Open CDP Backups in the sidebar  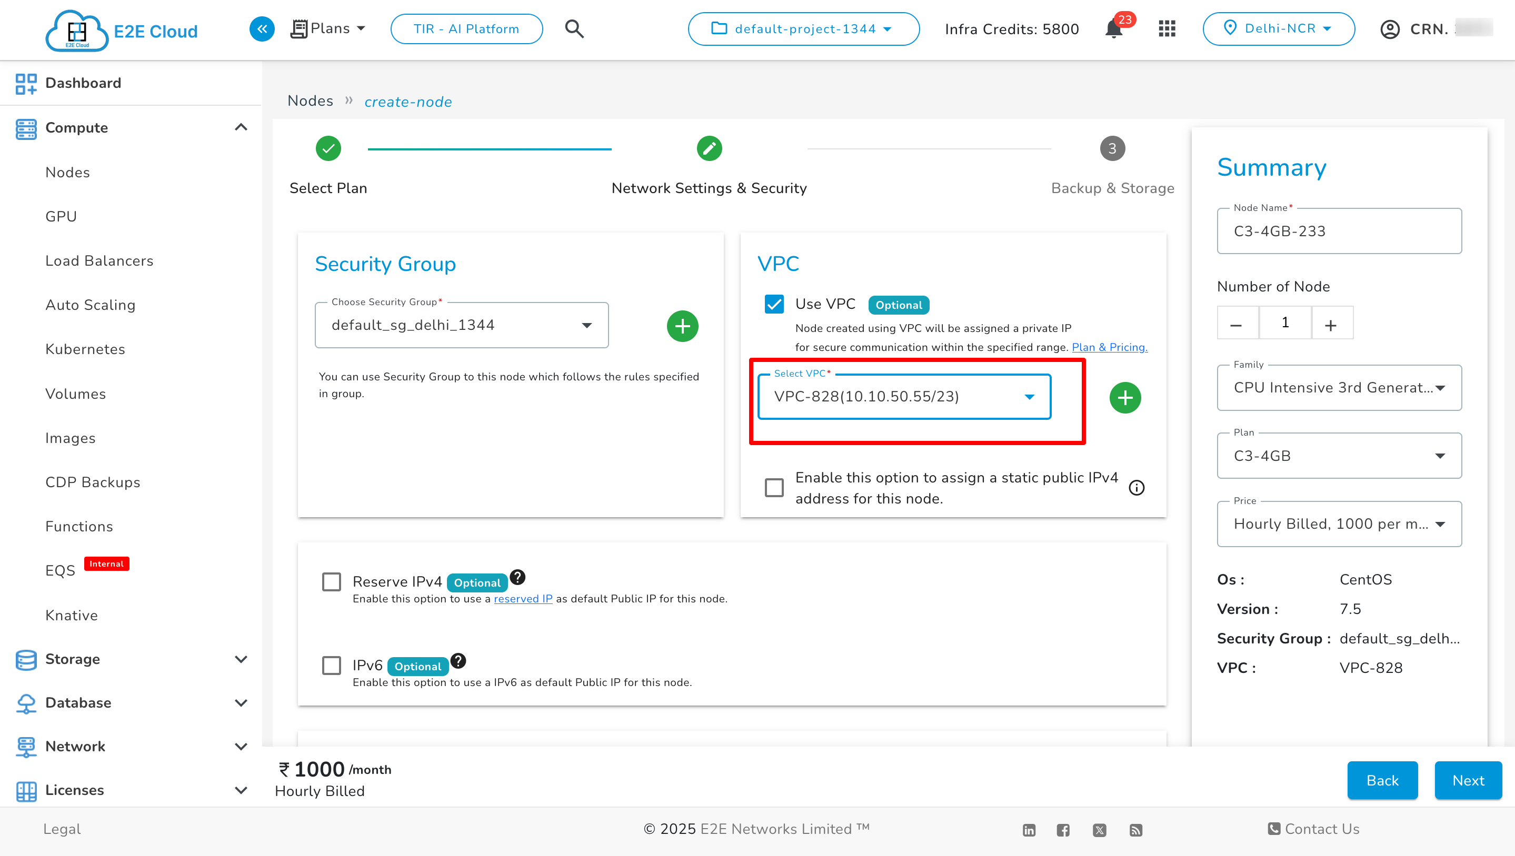click(x=93, y=482)
